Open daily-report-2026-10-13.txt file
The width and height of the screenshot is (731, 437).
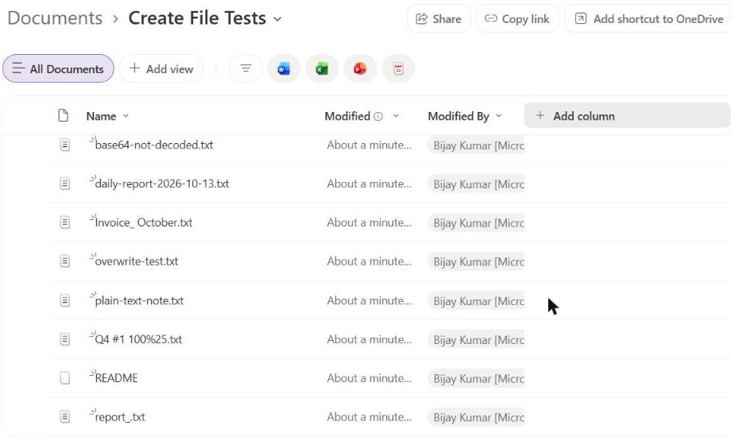tap(162, 184)
